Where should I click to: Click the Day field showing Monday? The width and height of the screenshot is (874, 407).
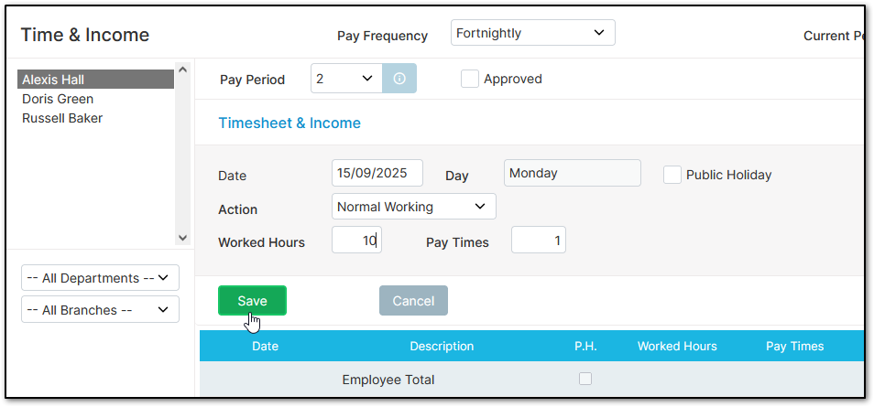[x=572, y=173]
